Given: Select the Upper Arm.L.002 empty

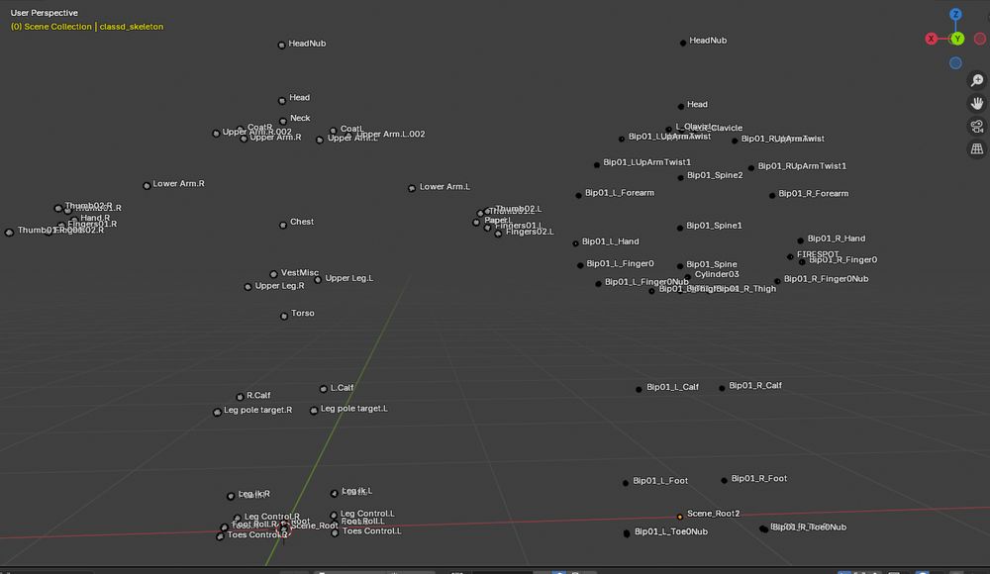Looking at the screenshot, I should (x=347, y=136).
